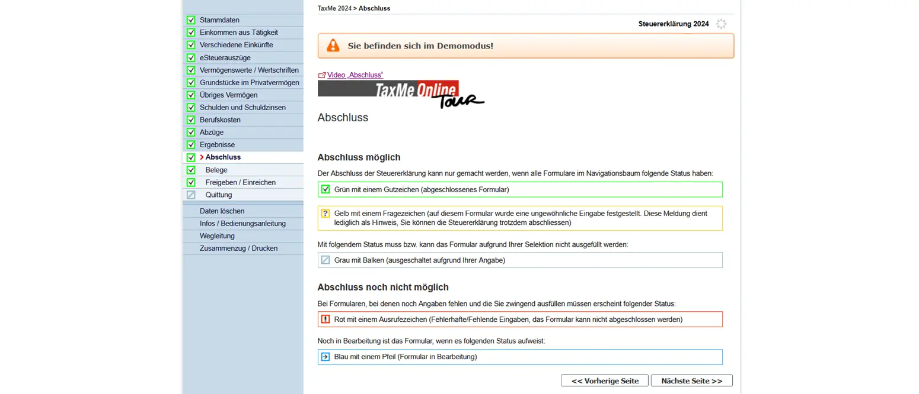Click the grey bar legend icon
This screenshot has width=919, height=394.
325,260
